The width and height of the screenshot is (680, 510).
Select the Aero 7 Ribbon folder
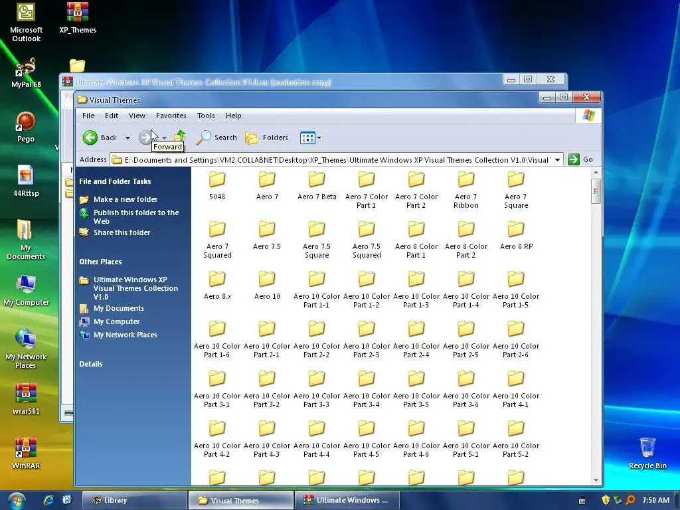coord(466,190)
